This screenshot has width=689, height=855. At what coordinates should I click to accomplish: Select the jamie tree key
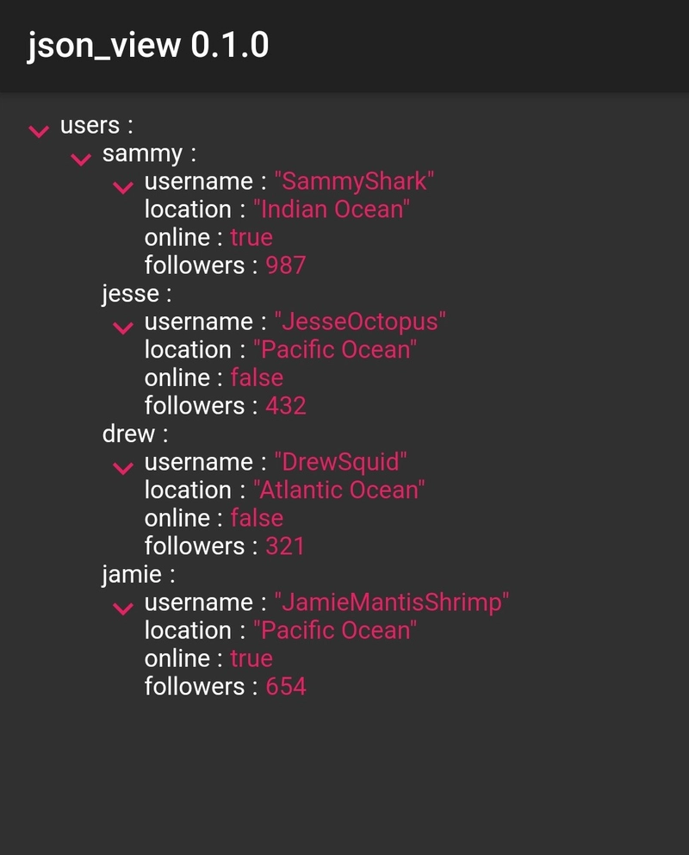pyautogui.click(x=132, y=574)
